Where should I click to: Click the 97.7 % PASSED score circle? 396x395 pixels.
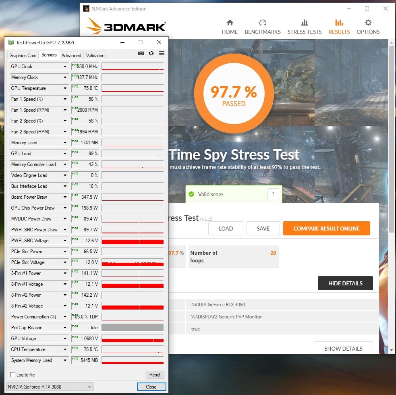pyautogui.click(x=234, y=93)
